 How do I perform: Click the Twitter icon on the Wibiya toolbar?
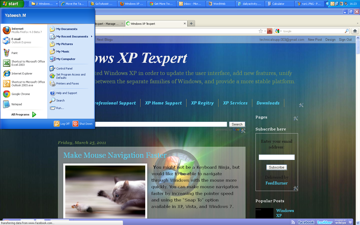(x=324, y=222)
